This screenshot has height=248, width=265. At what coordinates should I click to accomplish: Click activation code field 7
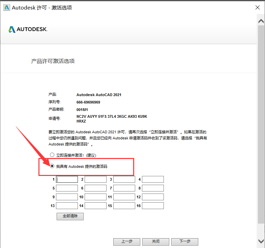point(124,188)
